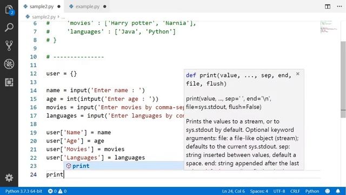Image resolution: width=346 pixels, height=195 pixels.
Task: Open the notifications bell
Action: coord(338,191)
